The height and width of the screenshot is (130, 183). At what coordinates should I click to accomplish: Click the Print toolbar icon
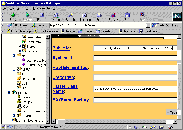(x=99, y=17)
